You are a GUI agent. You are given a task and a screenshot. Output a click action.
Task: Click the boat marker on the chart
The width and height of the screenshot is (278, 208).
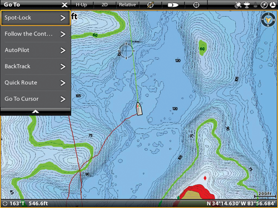139,109
